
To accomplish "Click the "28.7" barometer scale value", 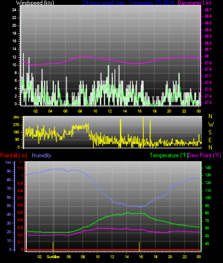I will 208,10.
